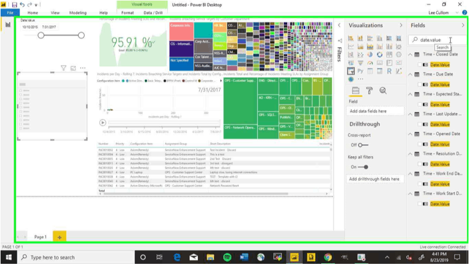
Task: Play the scatter chart play axis
Action: [x=102, y=123]
